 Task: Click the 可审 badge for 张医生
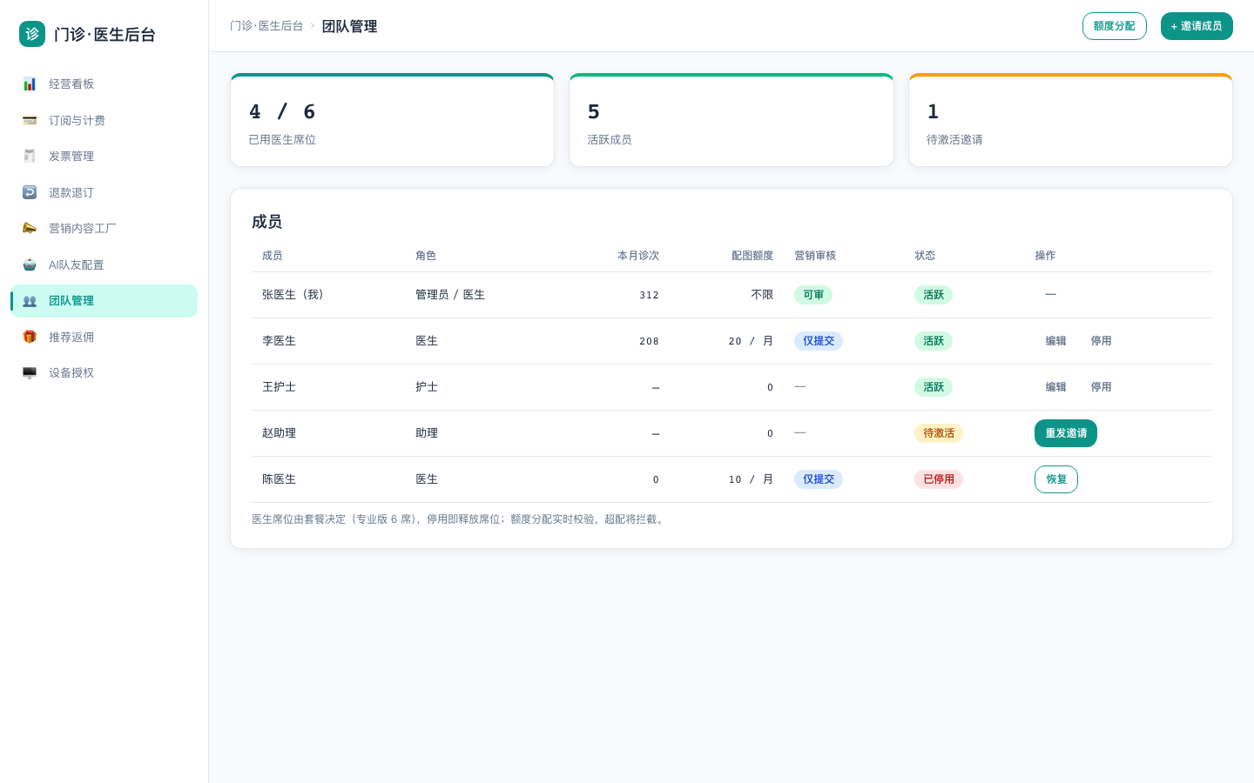coord(813,295)
